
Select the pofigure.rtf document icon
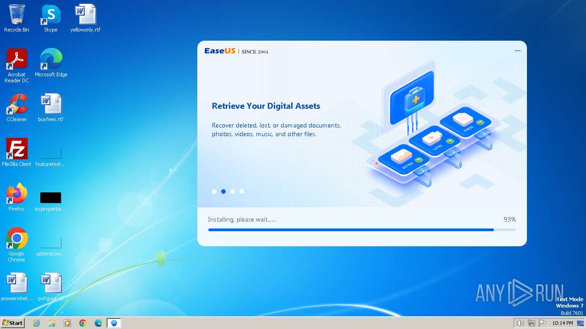(51, 287)
